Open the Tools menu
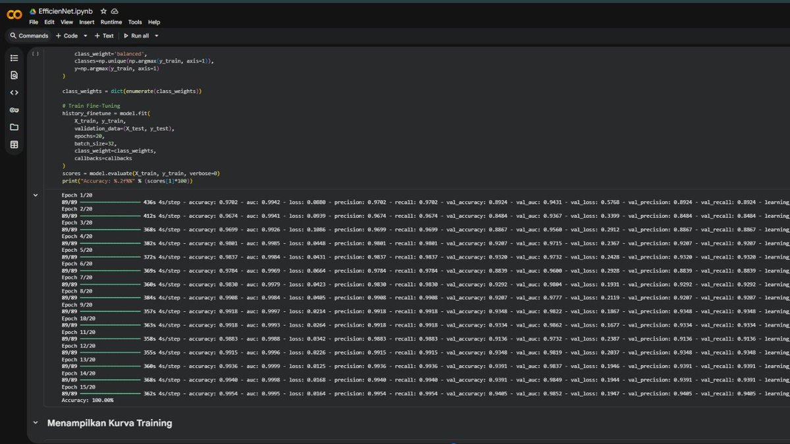Image resolution: width=790 pixels, height=444 pixels. click(135, 22)
